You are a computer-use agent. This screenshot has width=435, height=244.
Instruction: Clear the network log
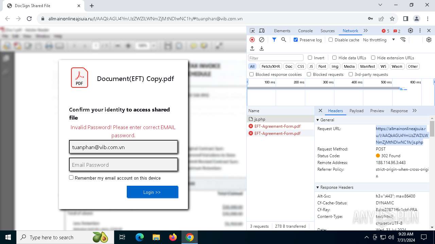pyautogui.click(x=262, y=40)
